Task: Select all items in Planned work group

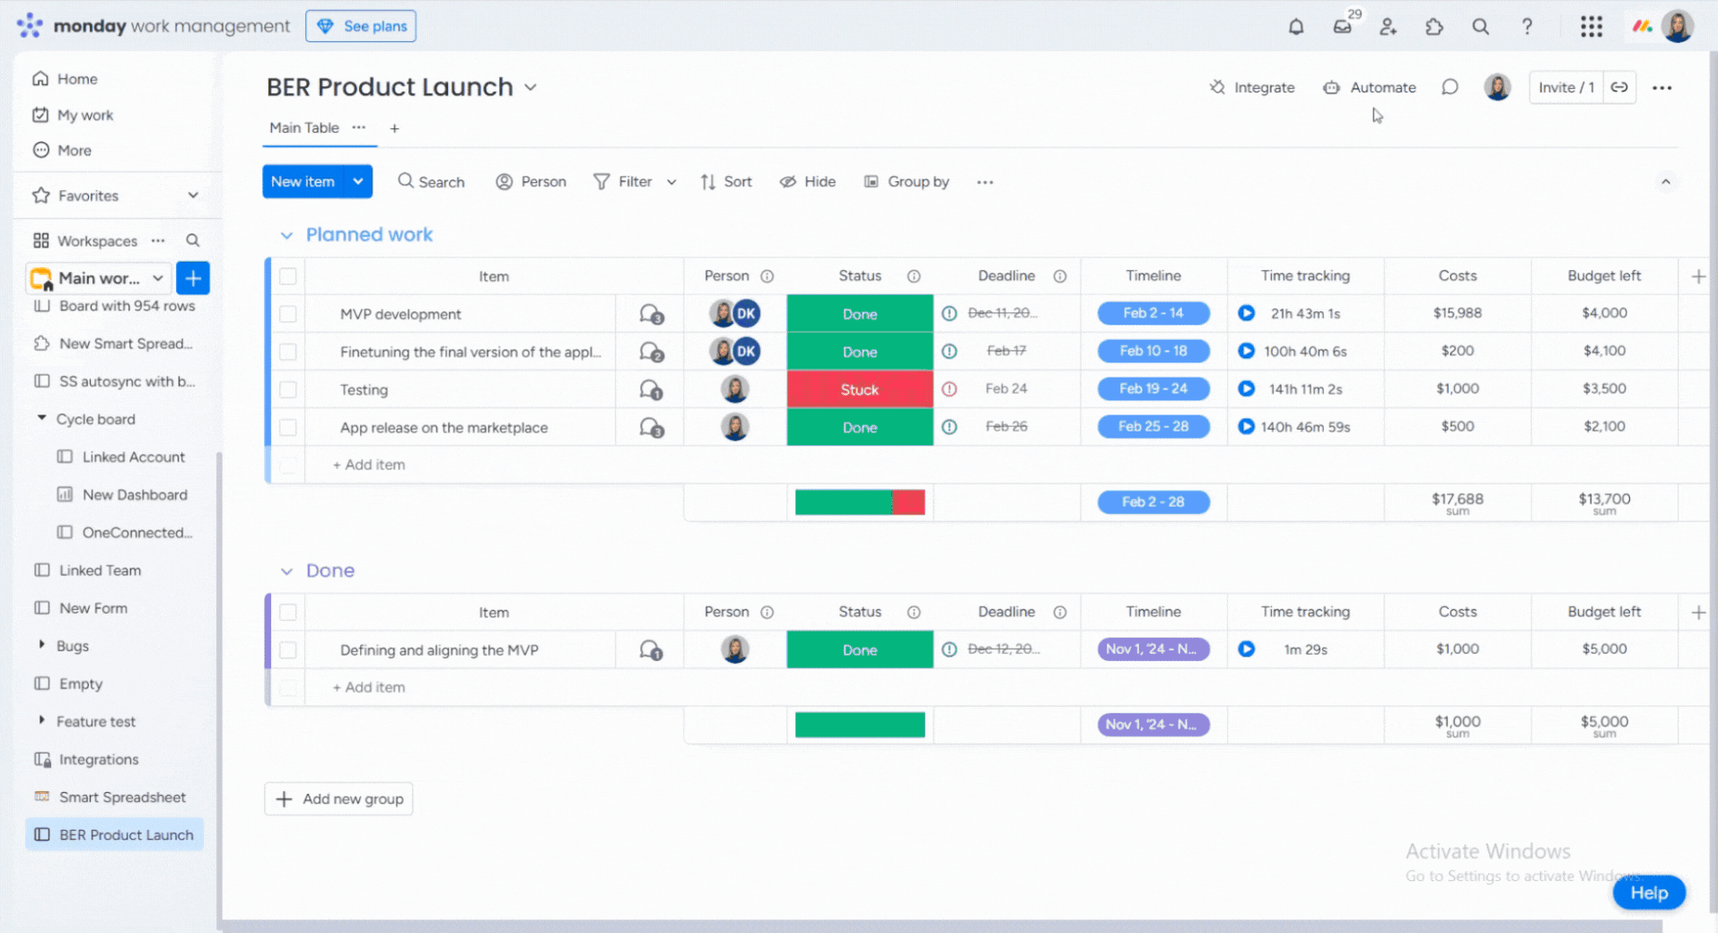Action: pos(287,276)
